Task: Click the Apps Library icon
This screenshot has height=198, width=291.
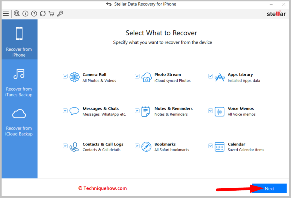Action: pos(220,77)
